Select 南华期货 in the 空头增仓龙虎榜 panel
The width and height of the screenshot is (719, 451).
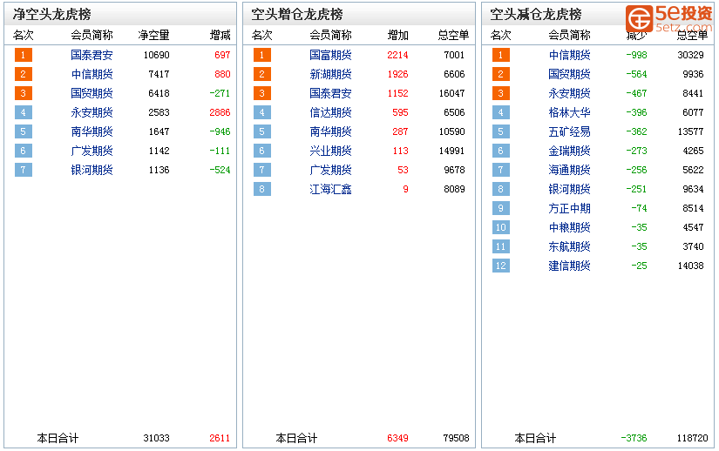330,131
